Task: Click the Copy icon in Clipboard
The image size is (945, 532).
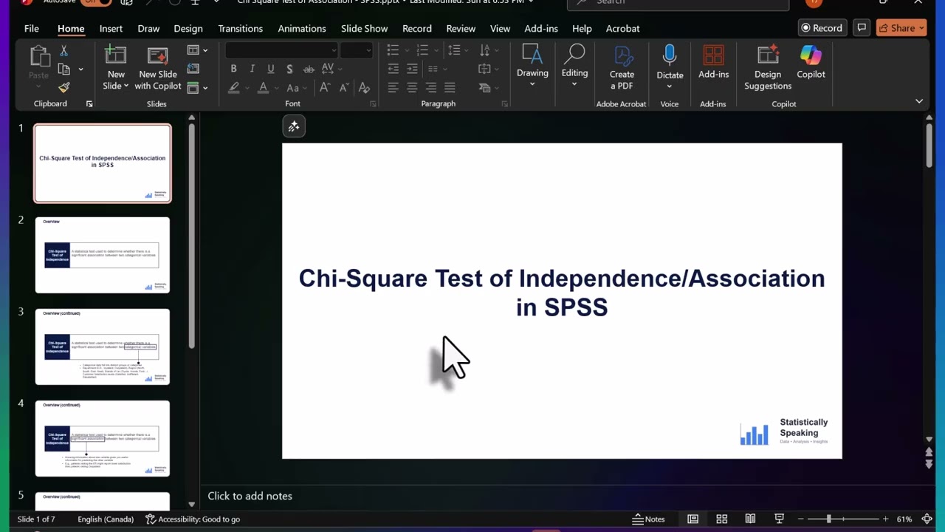Action: coord(63,69)
